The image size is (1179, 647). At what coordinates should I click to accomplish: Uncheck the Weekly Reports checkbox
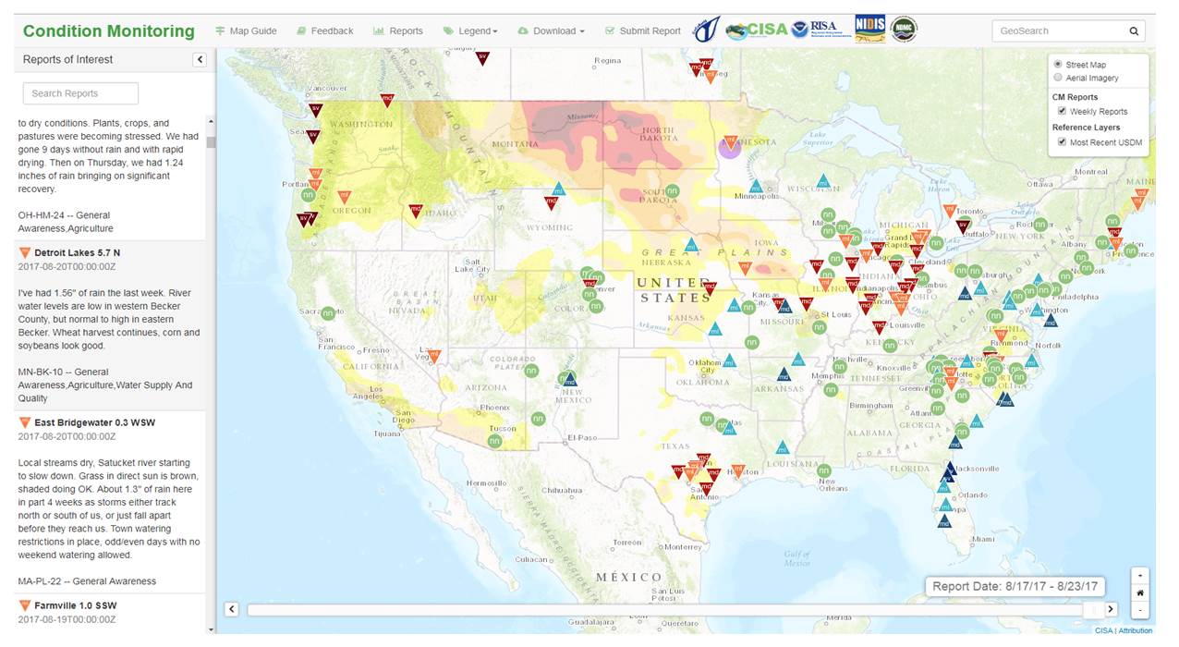coord(1063,112)
